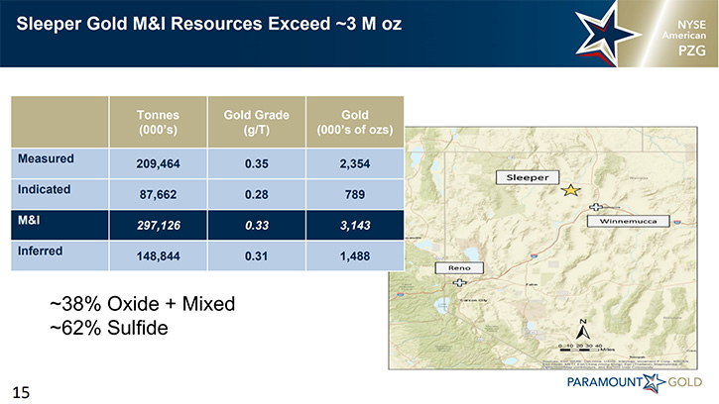719x404 pixels.
Task: Click the 'Sleeper' label on the map
Action: point(528,177)
